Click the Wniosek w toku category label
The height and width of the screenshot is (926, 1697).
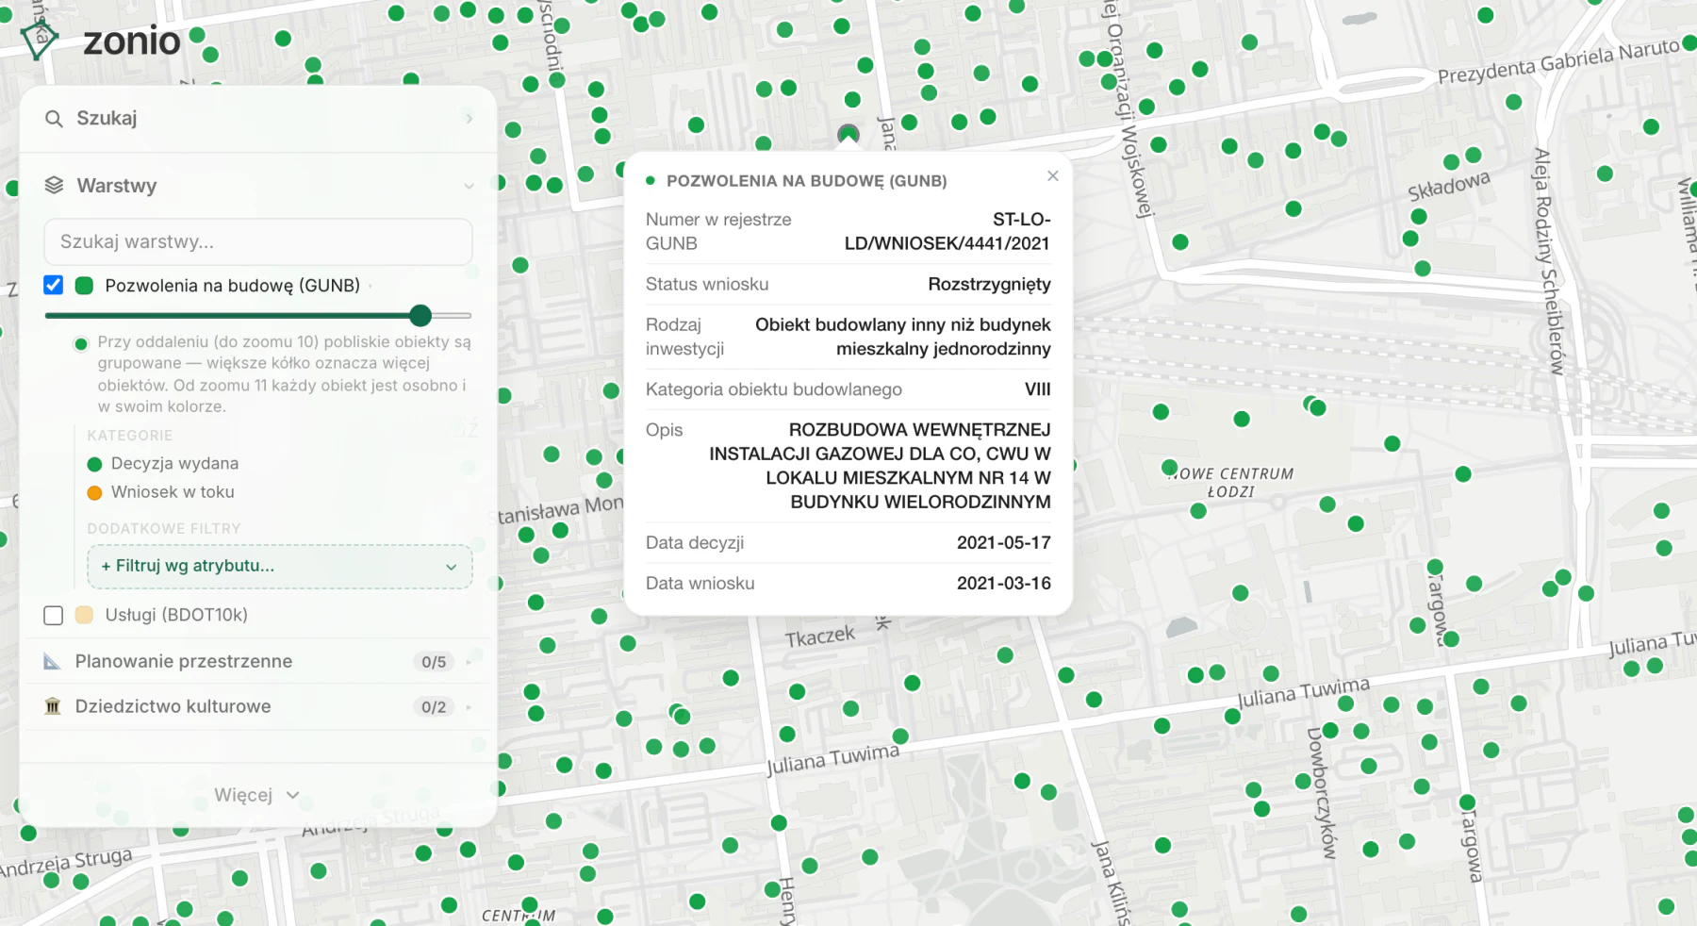click(173, 492)
